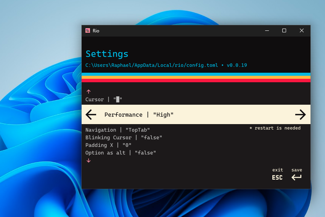Minimize the Rio window
The width and height of the screenshot is (325, 217).
tap(267, 30)
